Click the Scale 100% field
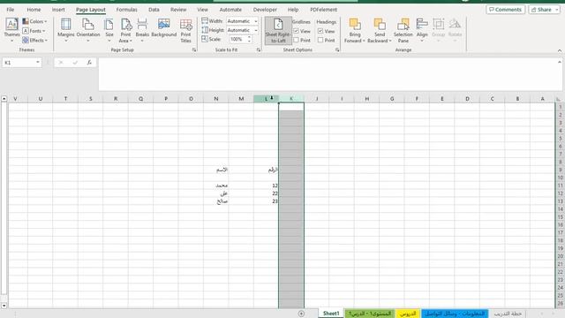Screen dimensions: 565x318 click(x=237, y=39)
